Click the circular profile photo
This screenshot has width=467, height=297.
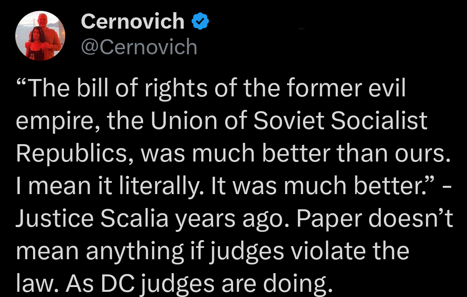tap(40, 35)
